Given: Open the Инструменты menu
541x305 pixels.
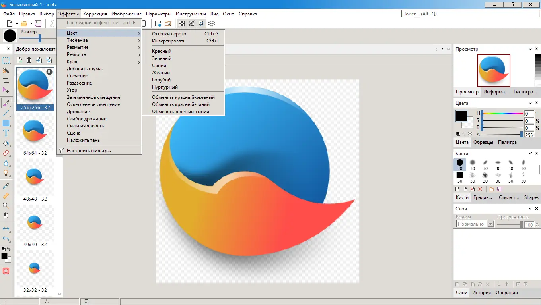Looking at the screenshot, I should pyautogui.click(x=191, y=14).
